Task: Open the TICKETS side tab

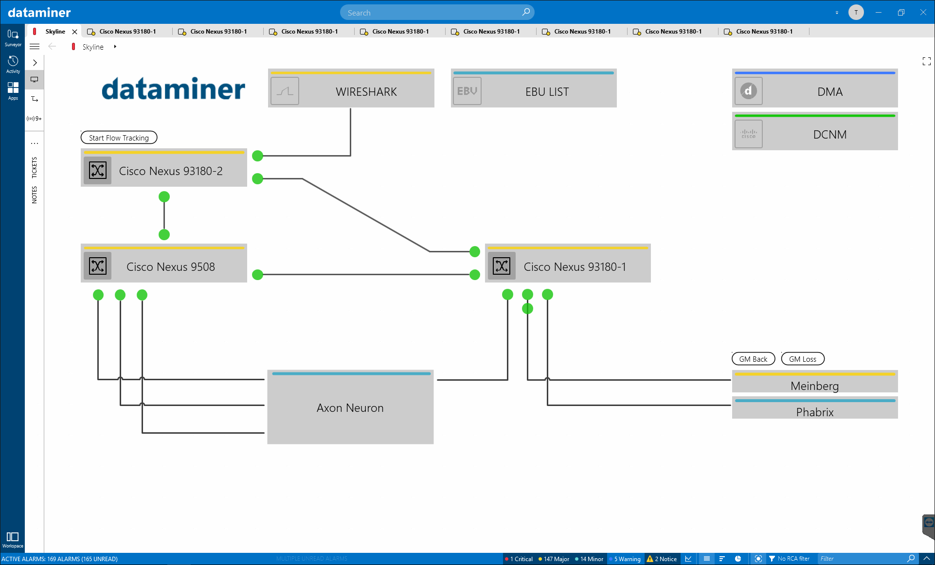Action: click(34, 167)
